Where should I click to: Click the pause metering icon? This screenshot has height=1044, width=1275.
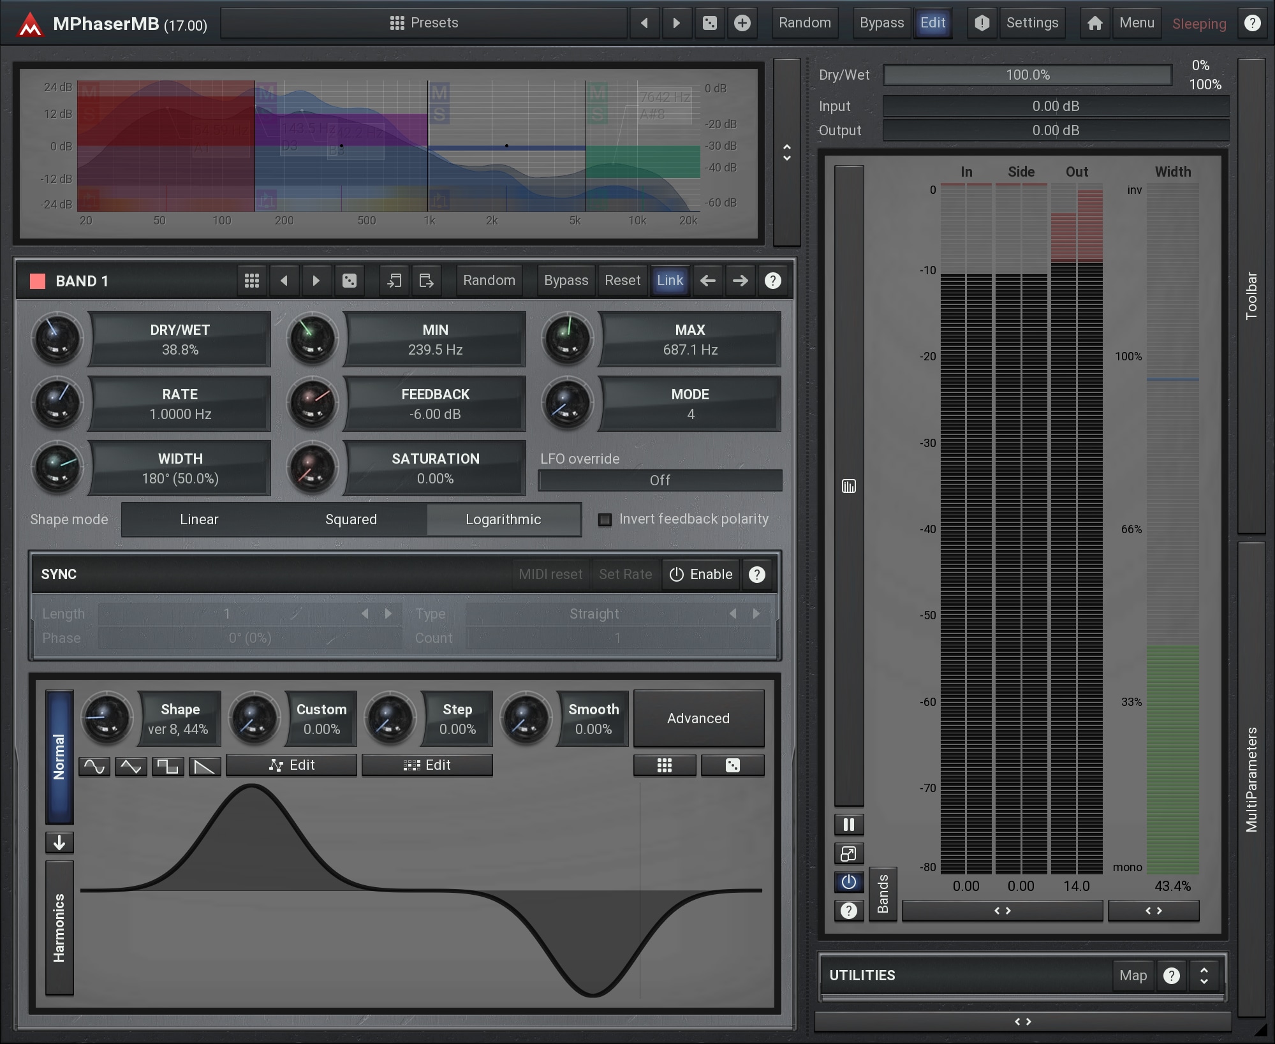(848, 825)
